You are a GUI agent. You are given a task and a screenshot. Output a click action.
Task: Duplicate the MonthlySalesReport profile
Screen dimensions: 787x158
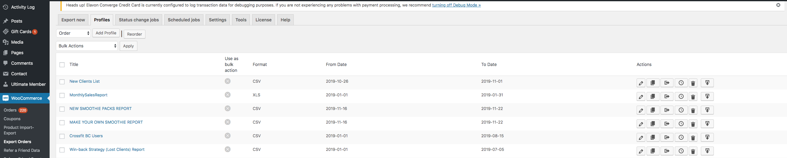(652, 97)
